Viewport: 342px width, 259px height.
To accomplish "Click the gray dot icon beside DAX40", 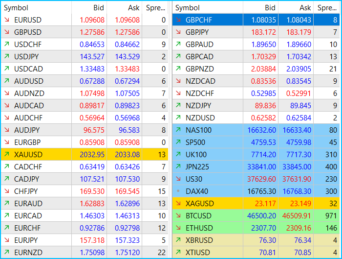I will coord(178,191).
